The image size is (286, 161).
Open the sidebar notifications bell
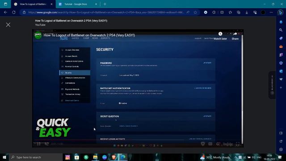pyautogui.click(x=281, y=22)
